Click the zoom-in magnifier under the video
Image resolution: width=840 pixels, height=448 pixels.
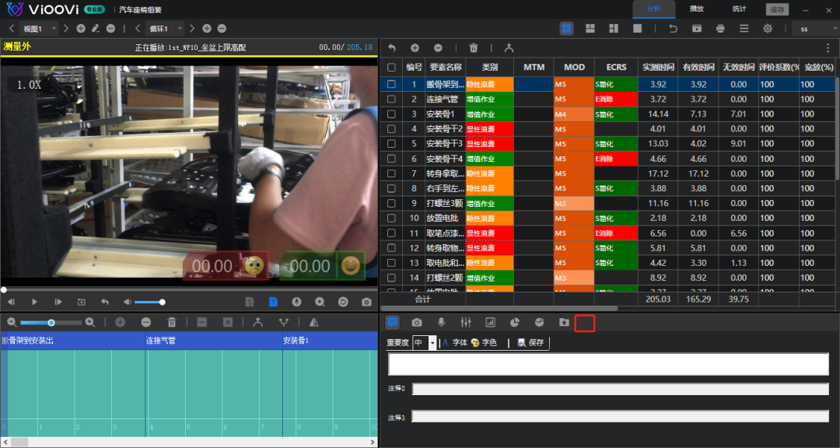point(320,303)
